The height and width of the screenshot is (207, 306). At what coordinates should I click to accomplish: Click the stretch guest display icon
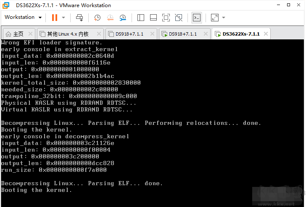pyautogui.click(x=215, y=18)
